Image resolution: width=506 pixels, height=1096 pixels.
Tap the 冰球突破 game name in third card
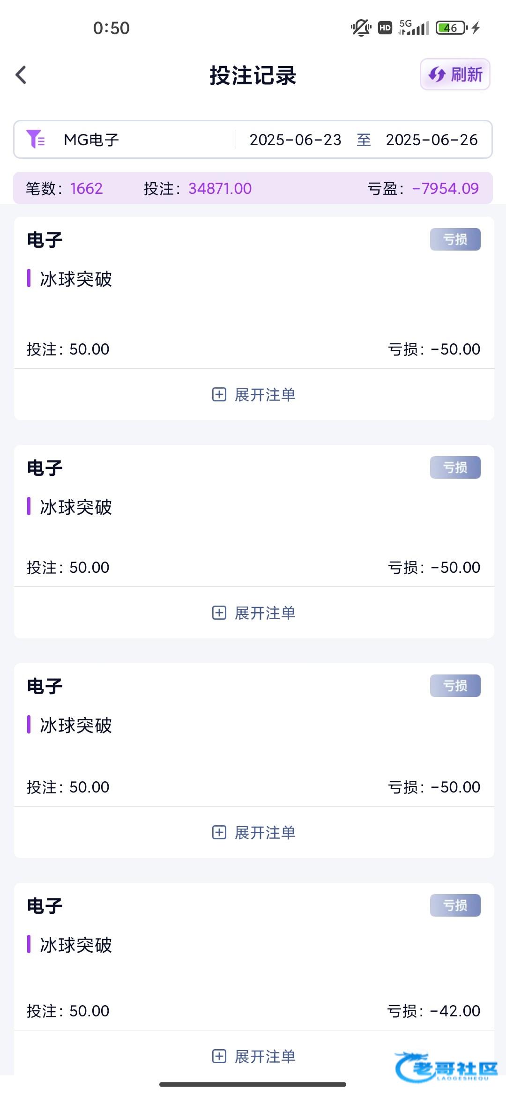(x=76, y=726)
